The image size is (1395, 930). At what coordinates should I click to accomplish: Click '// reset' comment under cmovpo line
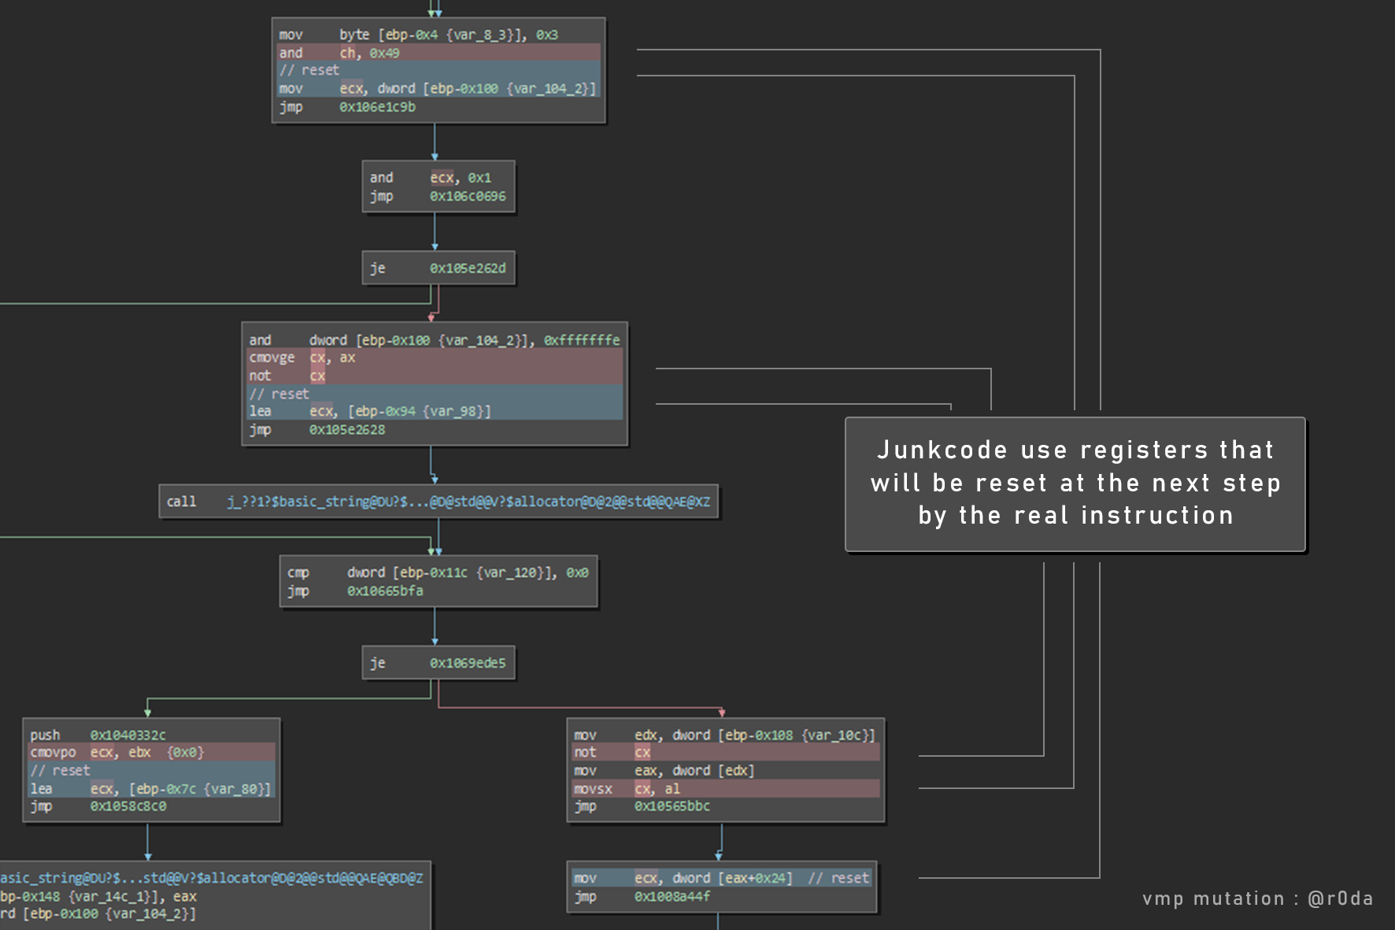click(x=60, y=770)
